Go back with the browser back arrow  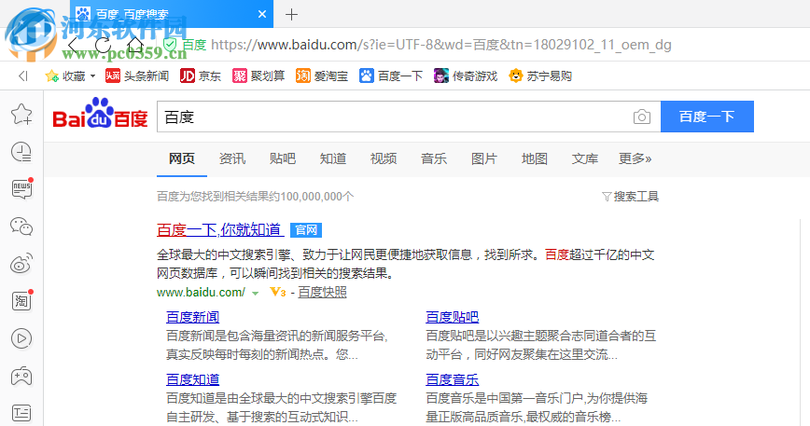tap(74, 46)
